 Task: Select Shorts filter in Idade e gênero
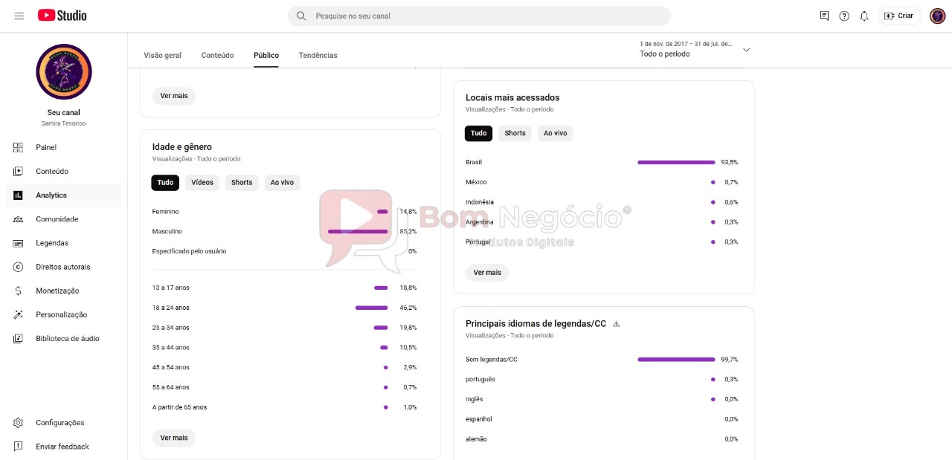click(x=242, y=182)
